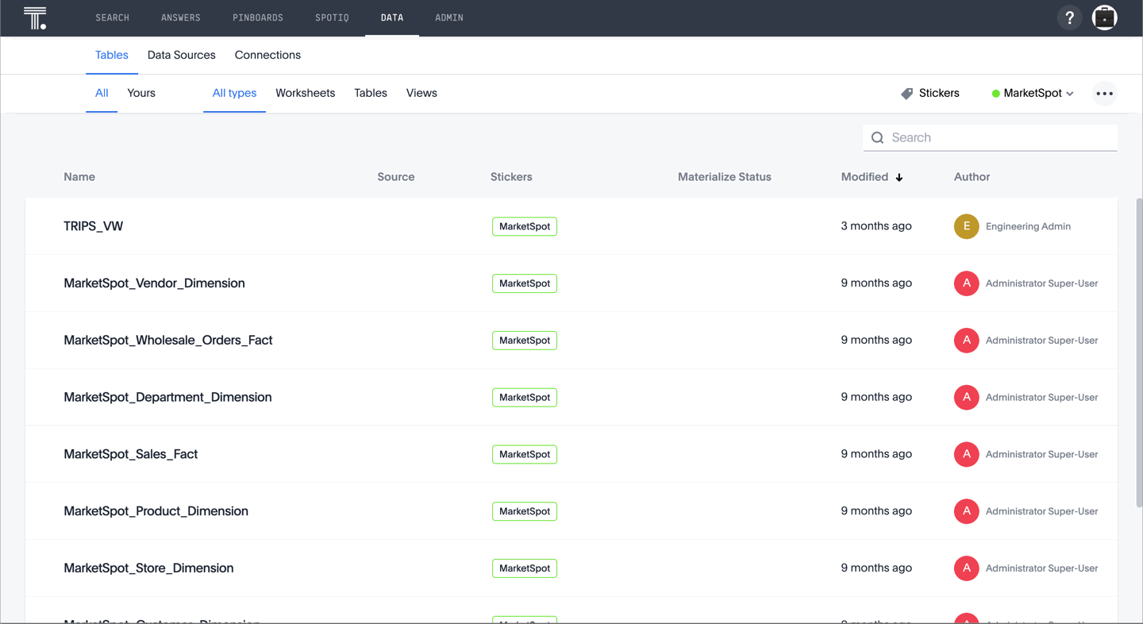The height and width of the screenshot is (624, 1143).
Task: Click Engineering Admin avatar on TRIPS_VW row
Action: pyautogui.click(x=966, y=226)
